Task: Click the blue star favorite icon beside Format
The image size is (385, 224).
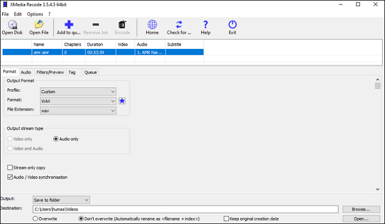Action: pyautogui.click(x=123, y=101)
